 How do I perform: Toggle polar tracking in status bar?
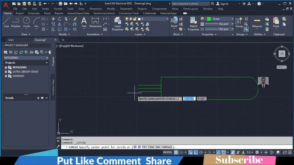(201, 153)
